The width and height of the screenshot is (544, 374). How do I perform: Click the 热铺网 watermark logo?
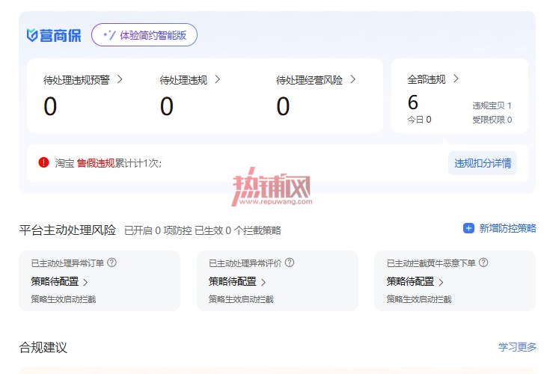pyautogui.click(x=272, y=187)
